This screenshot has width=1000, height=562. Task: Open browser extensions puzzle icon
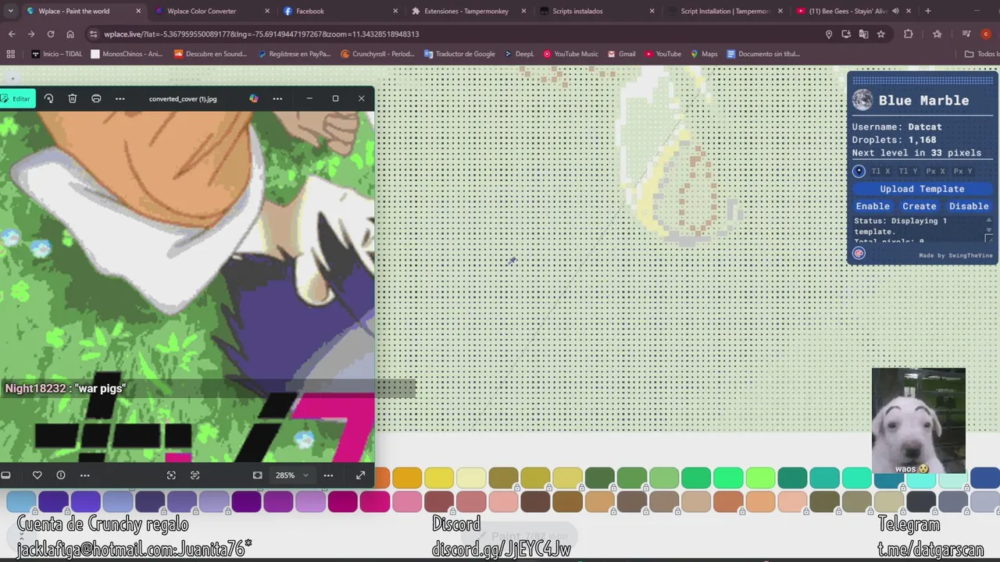click(908, 34)
